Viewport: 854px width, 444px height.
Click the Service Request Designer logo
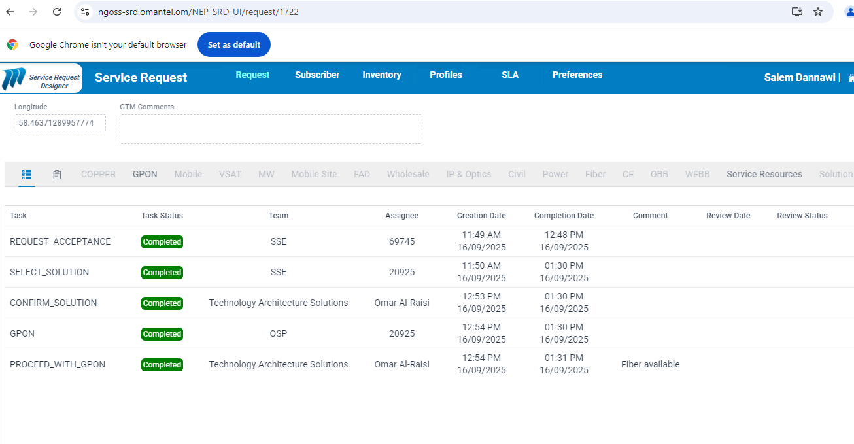(x=42, y=78)
